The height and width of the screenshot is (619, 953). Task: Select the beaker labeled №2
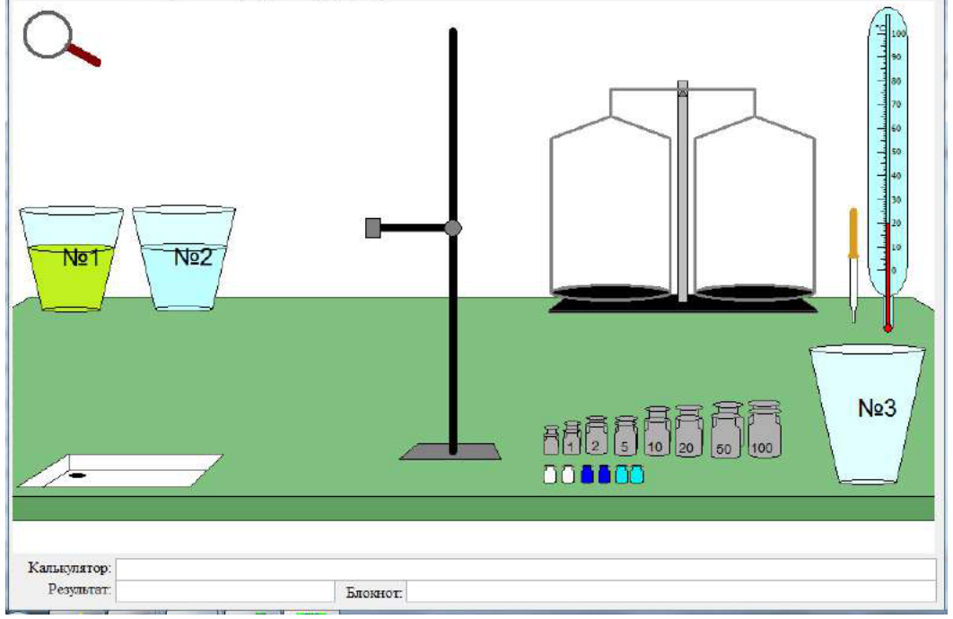coord(184,258)
